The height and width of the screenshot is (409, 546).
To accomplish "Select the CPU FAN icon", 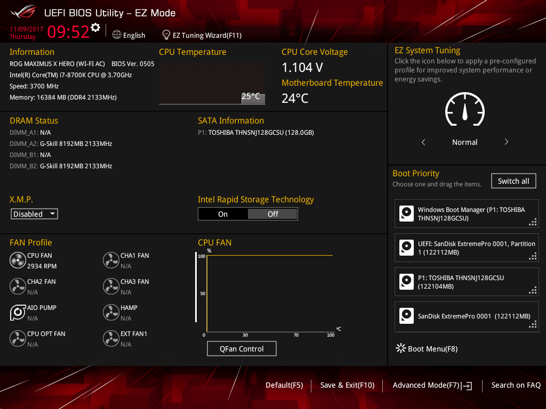I will pyautogui.click(x=18, y=260).
